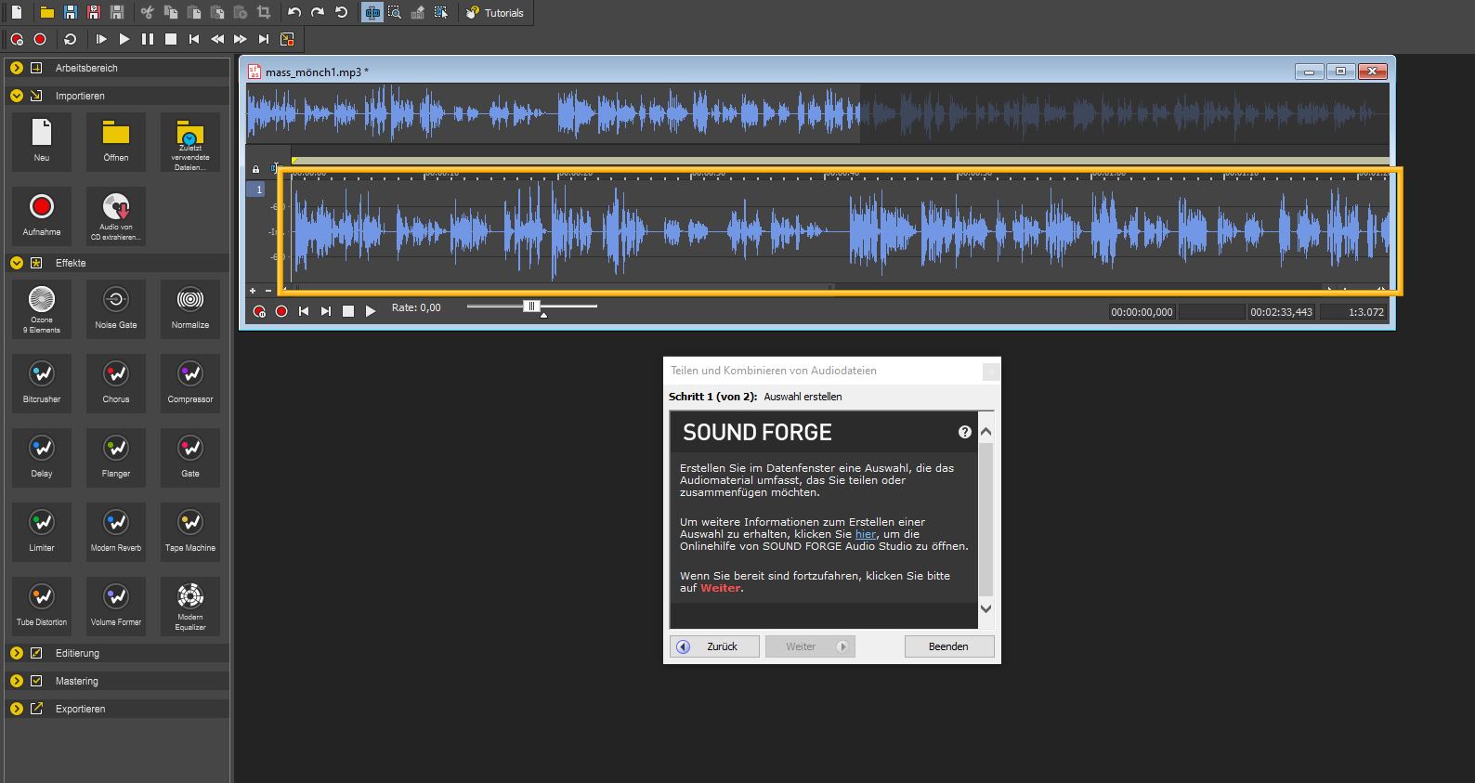The height and width of the screenshot is (783, 1475).
Task: Click the Öffnen folder tile
Action: (116, 142)
